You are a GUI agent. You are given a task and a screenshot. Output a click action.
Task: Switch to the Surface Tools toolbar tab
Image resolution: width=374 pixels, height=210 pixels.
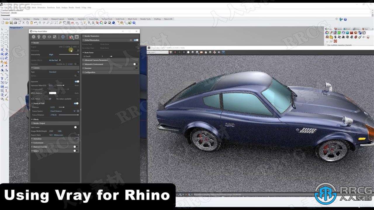pyautogui.click(x=107, y=19)
